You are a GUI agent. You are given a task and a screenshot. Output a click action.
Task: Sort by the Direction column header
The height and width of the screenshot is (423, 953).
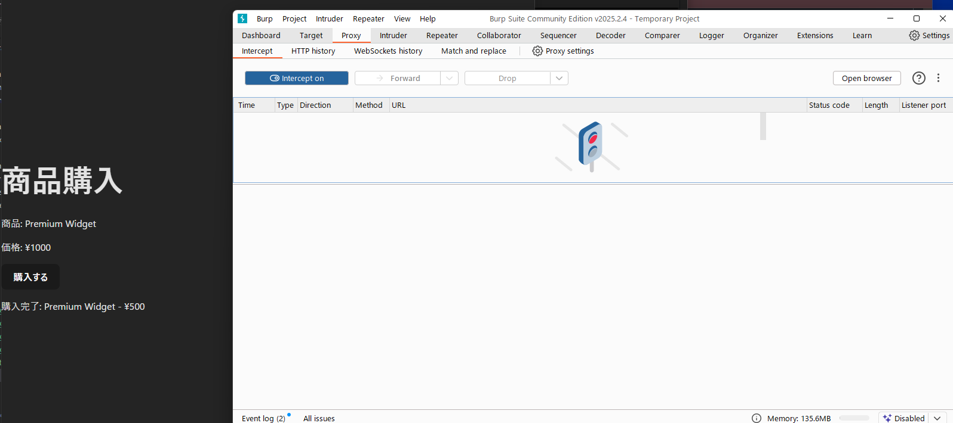[325, 105]
